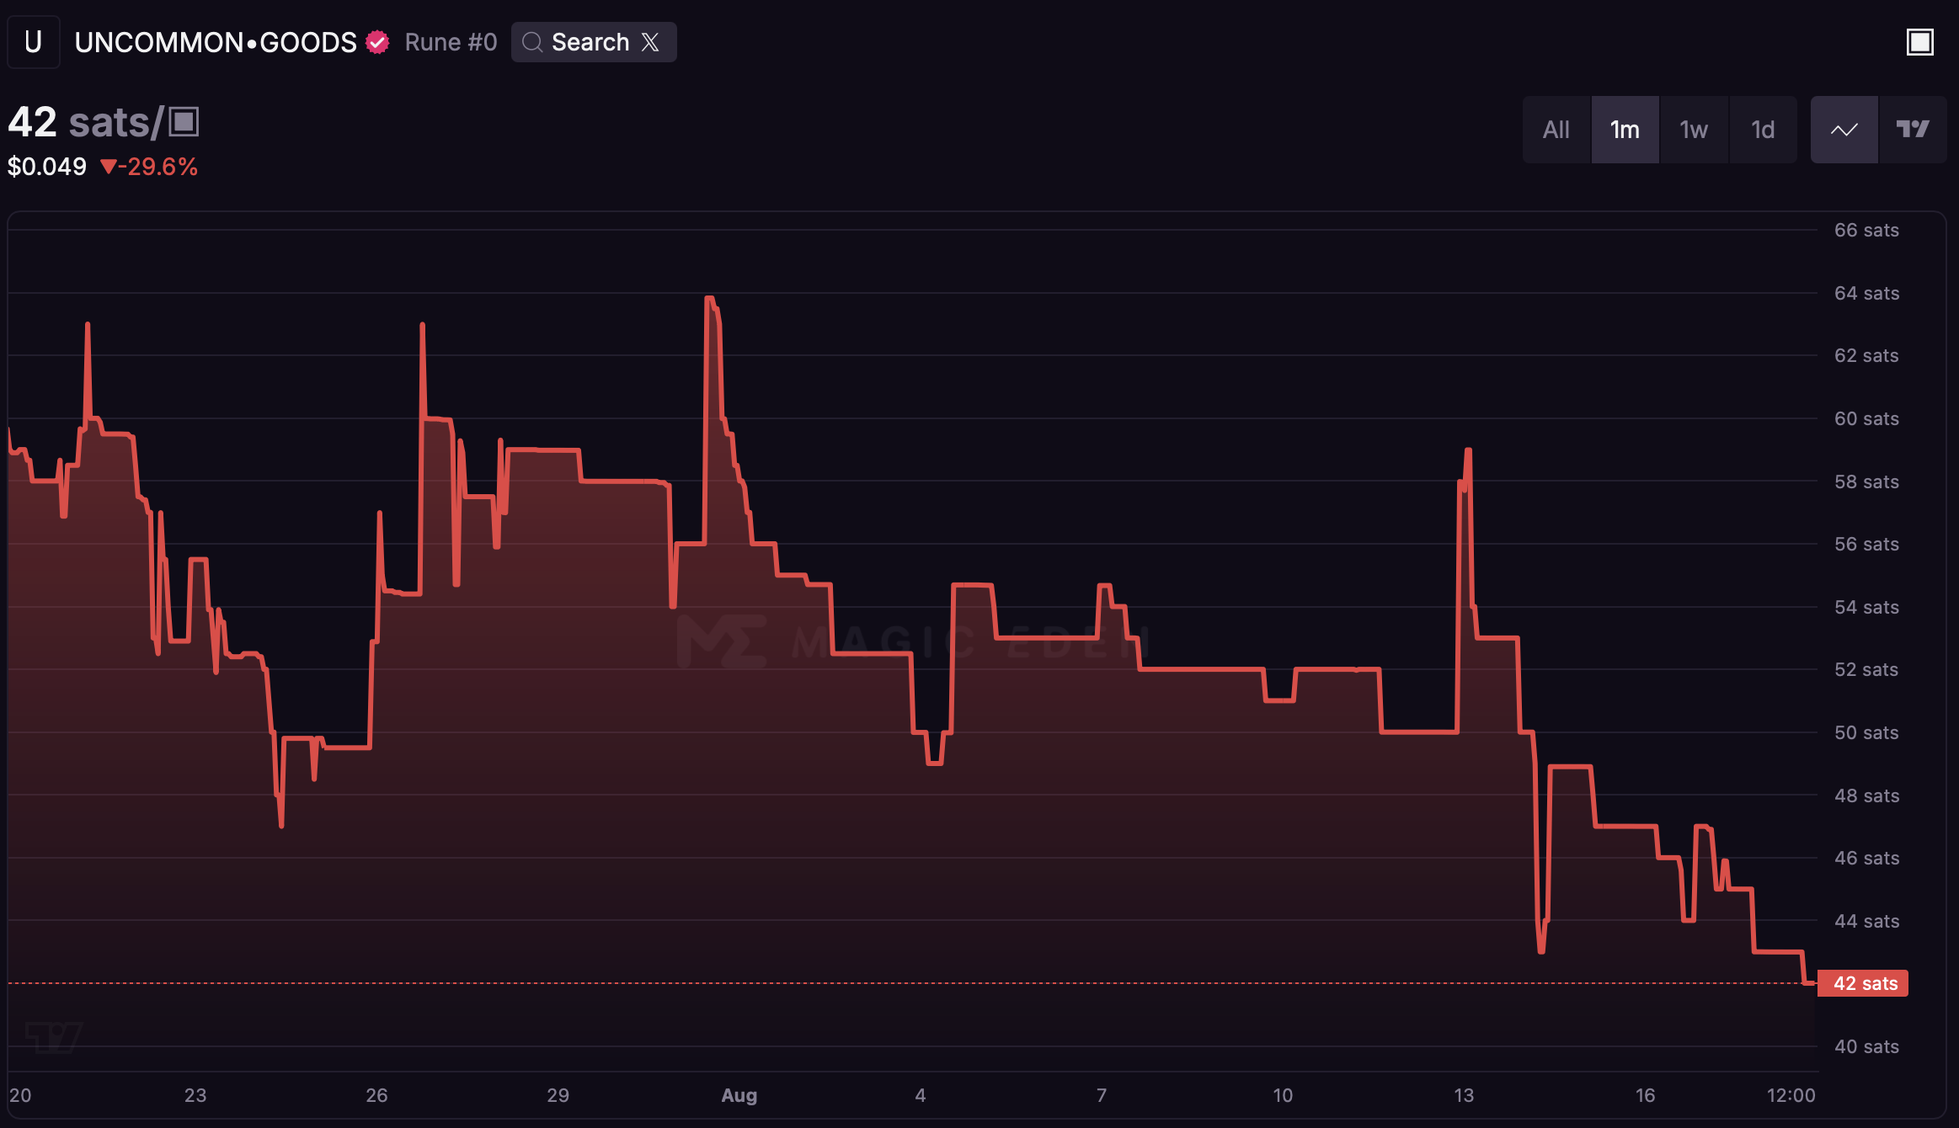The height and width of the screenshot is (1128, 1959).
Task: Click the 40 sats axis label
Action: [x=1866, y=1046]
